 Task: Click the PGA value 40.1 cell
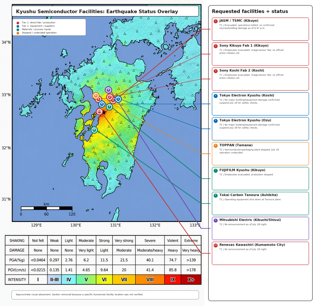(x=150, y=260)
